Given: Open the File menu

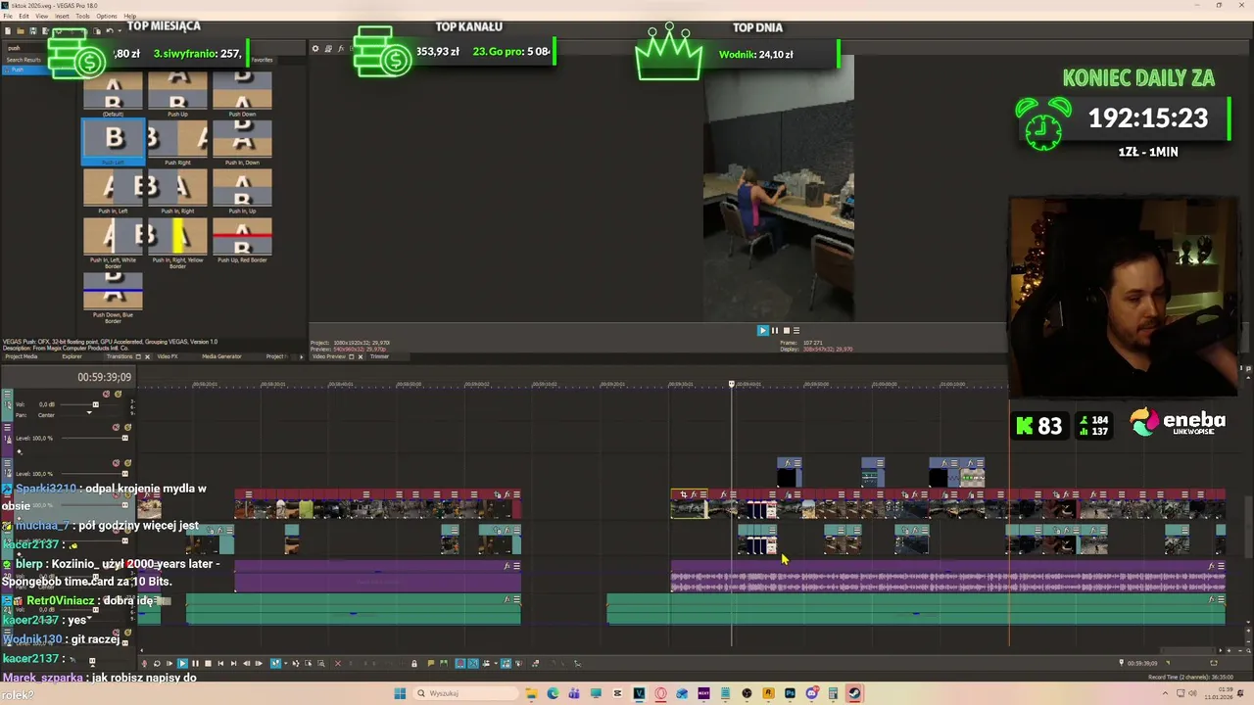Looking at the screenshot, I should 8,16.
